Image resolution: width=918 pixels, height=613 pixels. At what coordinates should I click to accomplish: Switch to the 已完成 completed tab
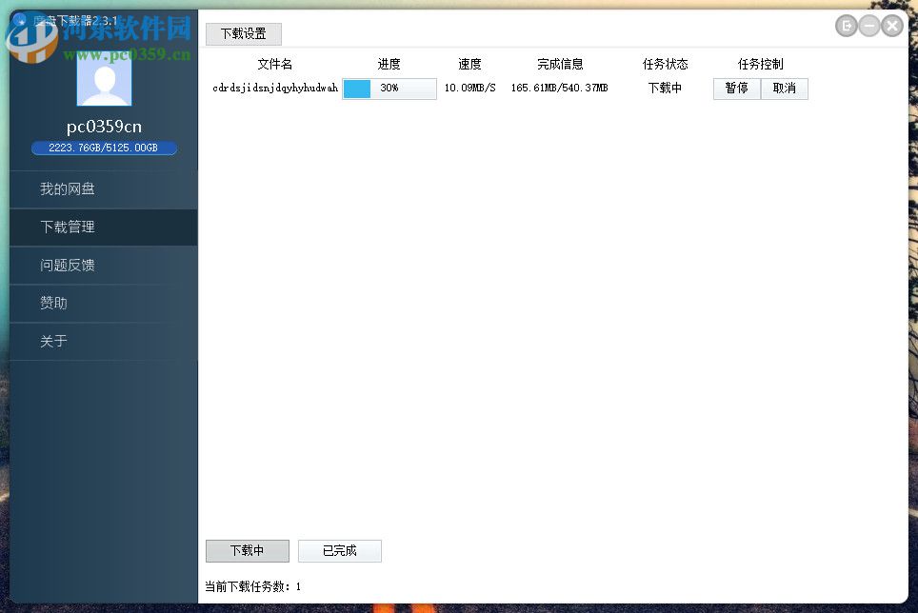coord(339,550)
